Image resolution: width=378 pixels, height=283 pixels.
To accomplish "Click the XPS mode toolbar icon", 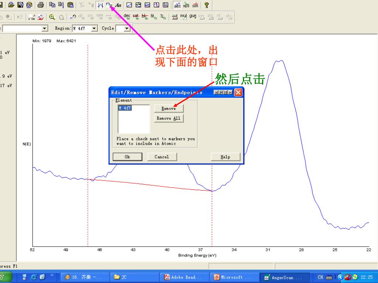I will pos(186,5).
